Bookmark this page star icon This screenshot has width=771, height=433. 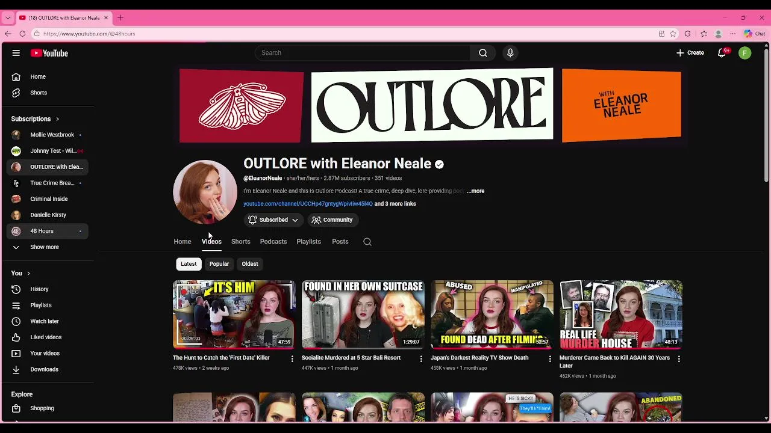coord(673,34)
